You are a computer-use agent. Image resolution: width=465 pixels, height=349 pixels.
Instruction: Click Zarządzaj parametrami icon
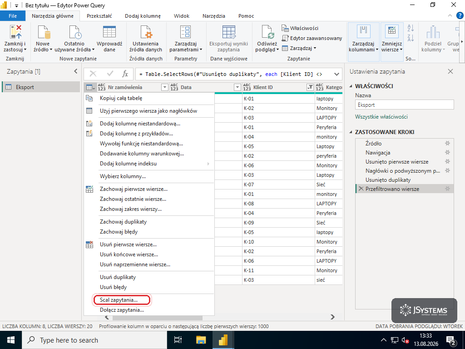point(185,32)
